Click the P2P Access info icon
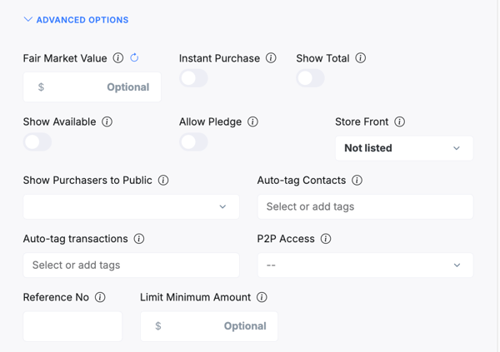Screen dimensions: 500x352 326,239
